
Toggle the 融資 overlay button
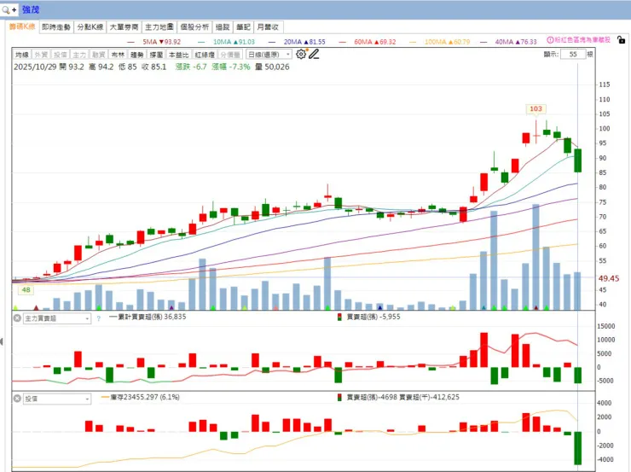(99, 55)
